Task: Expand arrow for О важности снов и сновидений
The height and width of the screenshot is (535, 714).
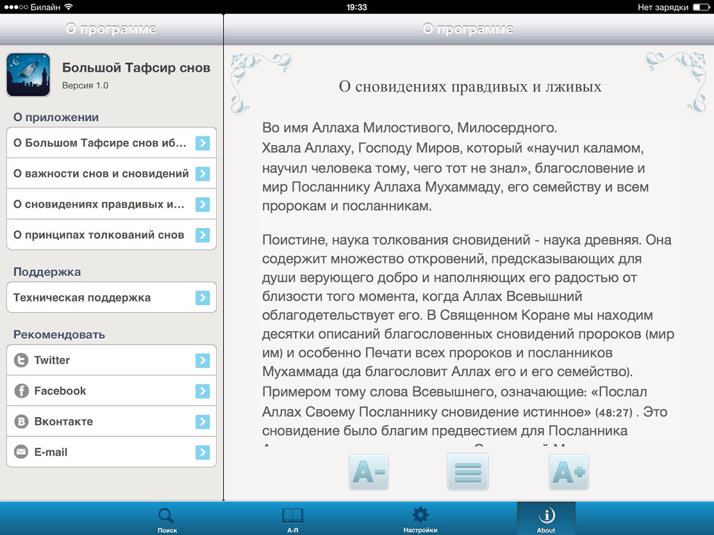Action: coord(202,174)
